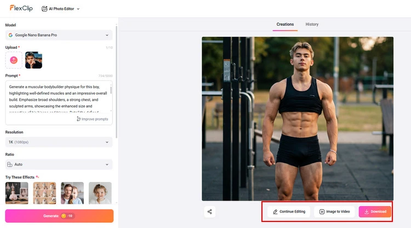411x228 pixels.
Task: Click the FlexClip logo
Action: tap(21, 8)
